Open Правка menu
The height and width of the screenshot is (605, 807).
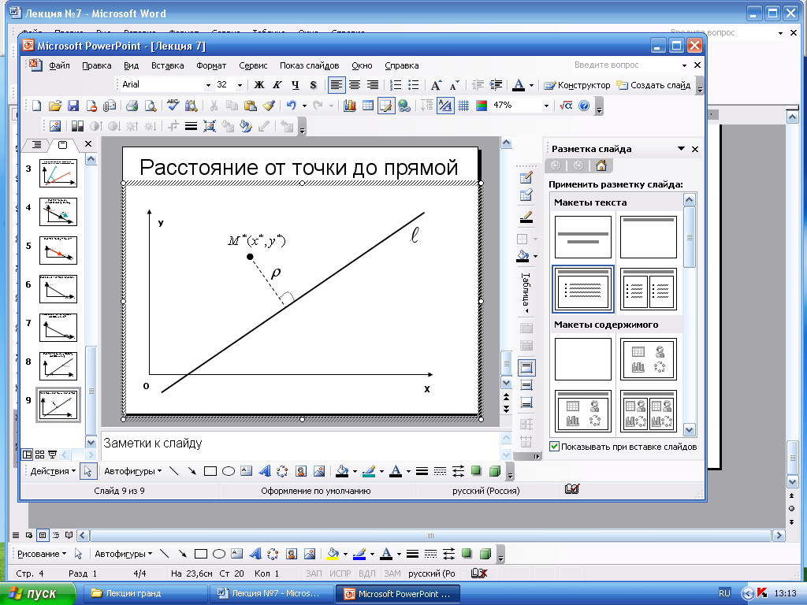pos(97,65)
